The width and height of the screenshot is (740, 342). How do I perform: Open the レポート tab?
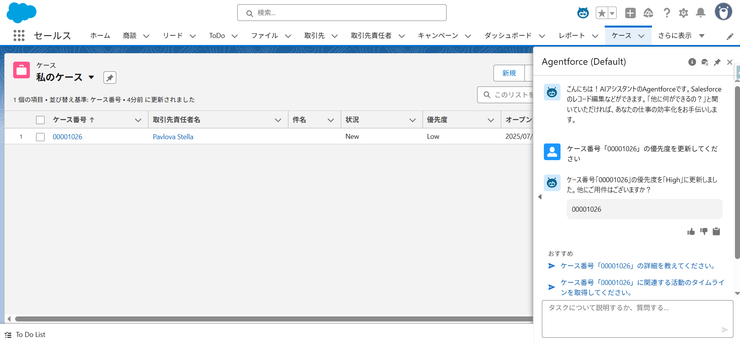(571, 36)
